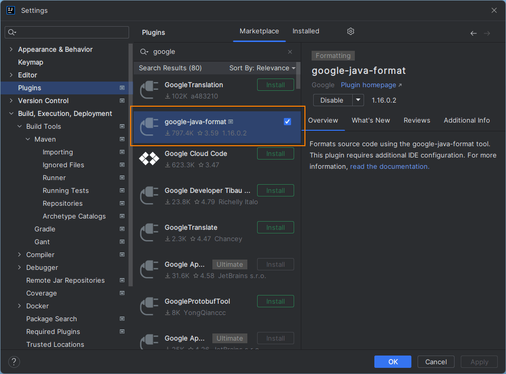Switch to the Installed tab

pos(305,31)
